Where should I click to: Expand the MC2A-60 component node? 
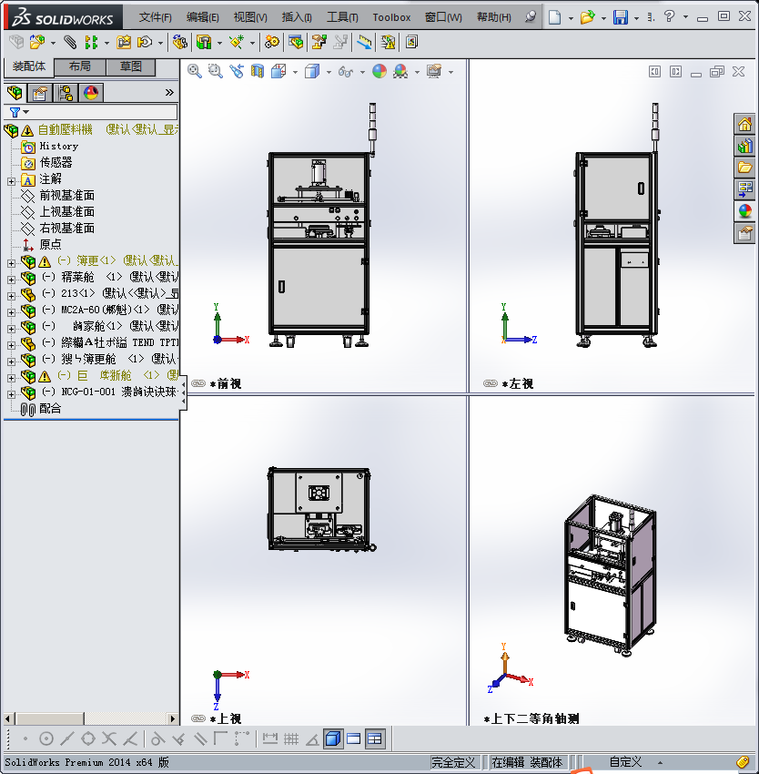tap(11, 312)
